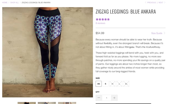Screen dimensions: 171x104
Task: Click the main leggings product image
Action: pos(48,52)
